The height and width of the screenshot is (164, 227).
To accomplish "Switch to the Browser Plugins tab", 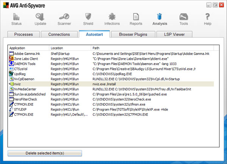I will [133, 34].
